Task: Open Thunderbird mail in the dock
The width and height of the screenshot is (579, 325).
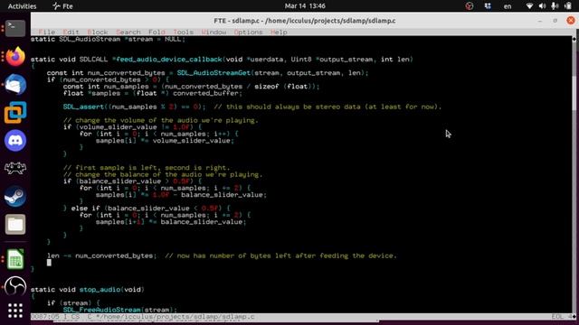Action: point(15,84)
